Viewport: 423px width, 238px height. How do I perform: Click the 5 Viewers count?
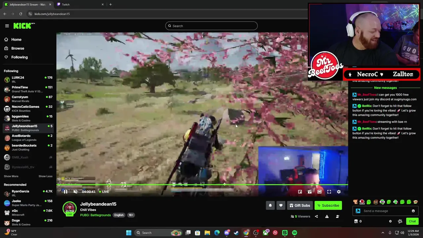pyautogui.click(x=300, y=217)
